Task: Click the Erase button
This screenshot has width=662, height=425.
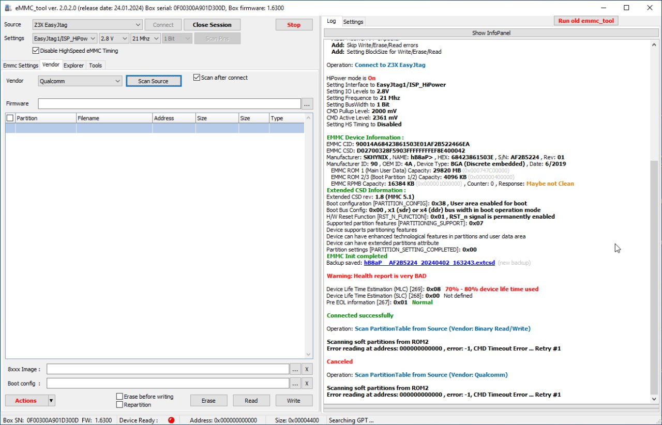Action: (x=208, y=401)
